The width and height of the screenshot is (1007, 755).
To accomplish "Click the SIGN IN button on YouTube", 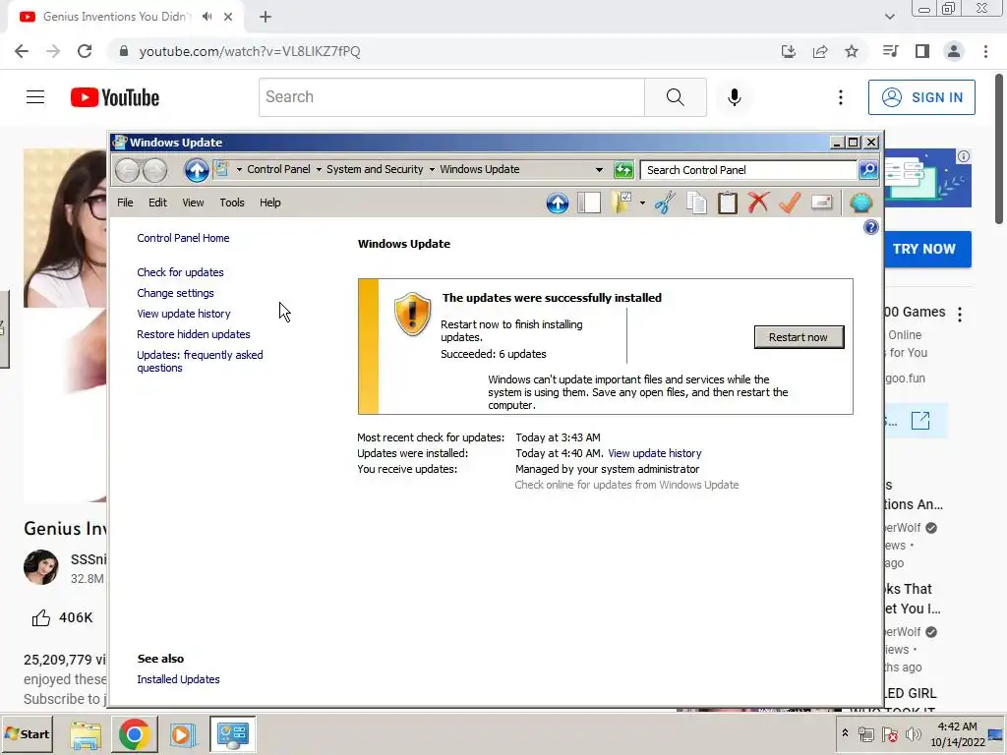I will (x=921, y=97).
